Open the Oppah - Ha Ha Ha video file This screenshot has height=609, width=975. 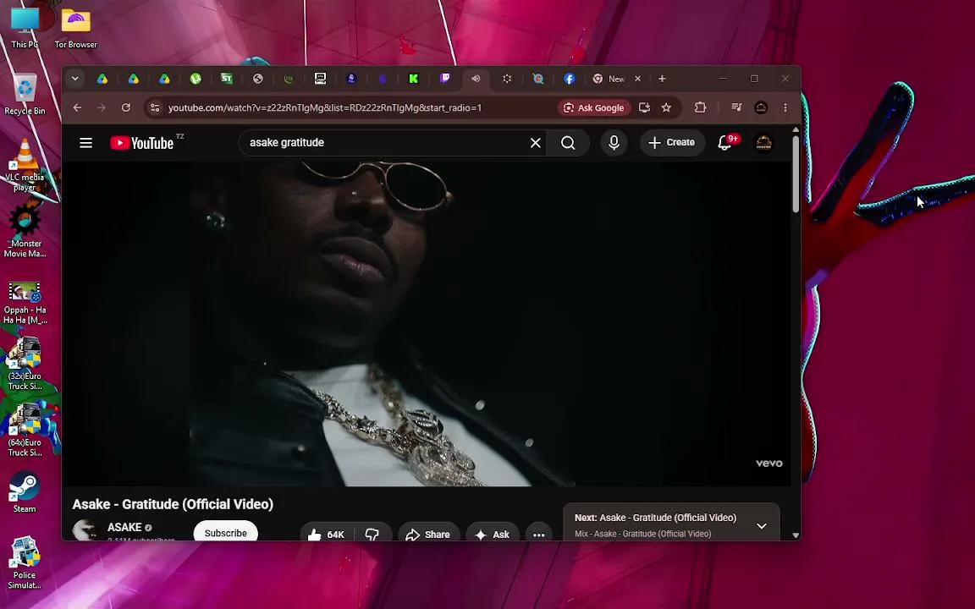(x=25, y=303)
